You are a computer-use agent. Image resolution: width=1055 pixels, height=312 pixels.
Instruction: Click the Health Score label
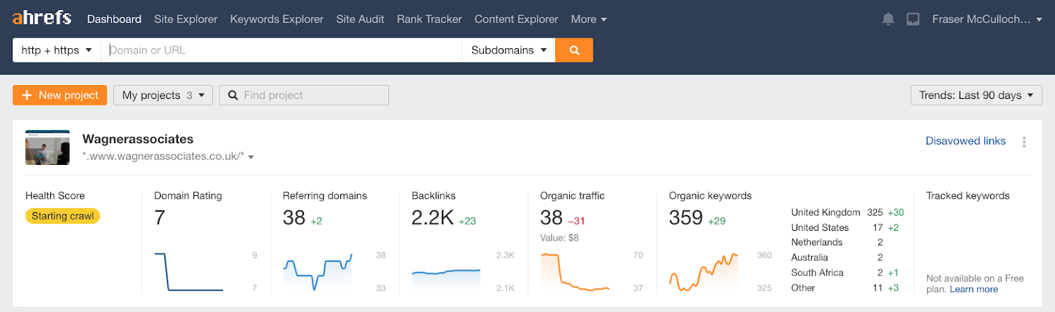(x=55, y=195)
